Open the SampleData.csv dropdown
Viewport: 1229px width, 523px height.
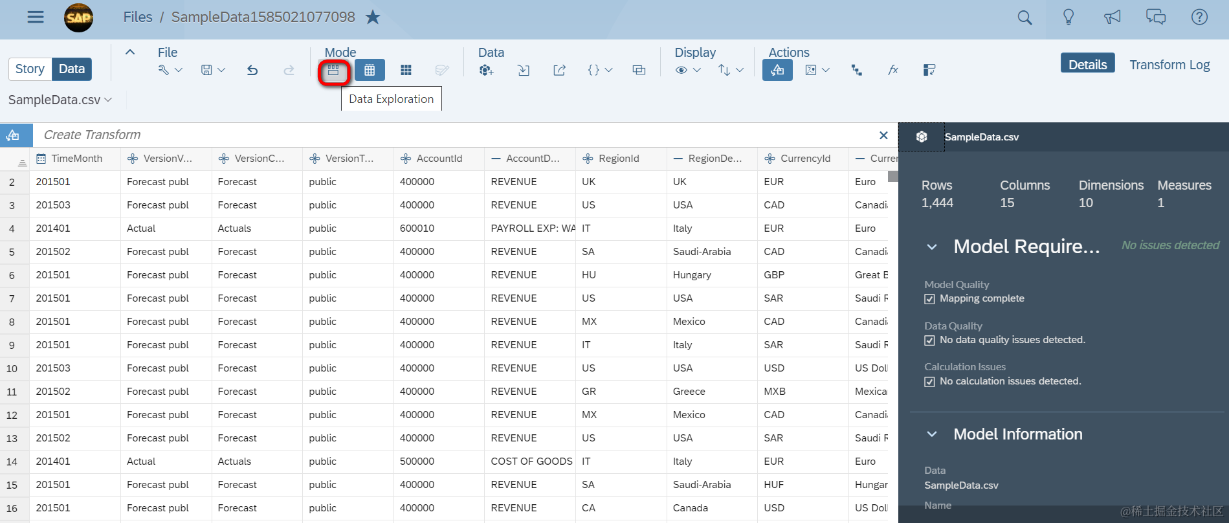tap(60, 100)
